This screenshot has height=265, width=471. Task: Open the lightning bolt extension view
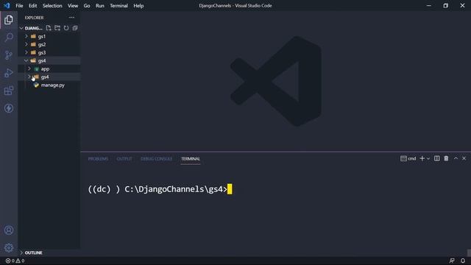pos(9,108)
